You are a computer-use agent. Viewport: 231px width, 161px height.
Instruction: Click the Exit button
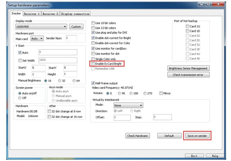point(194,156)
